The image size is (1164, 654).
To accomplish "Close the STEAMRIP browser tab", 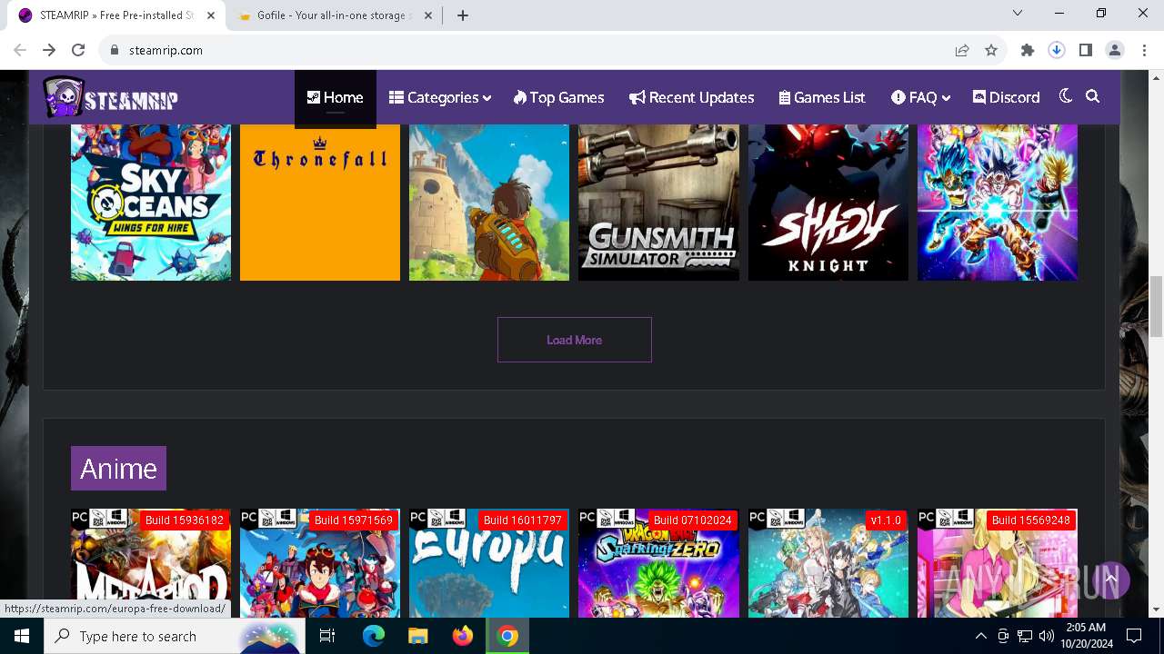I will [211, 15].
